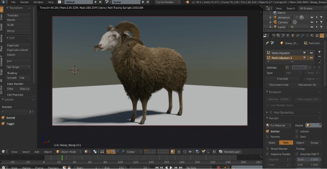Open the Material properties tab (sphere icon)

[312, 35]
